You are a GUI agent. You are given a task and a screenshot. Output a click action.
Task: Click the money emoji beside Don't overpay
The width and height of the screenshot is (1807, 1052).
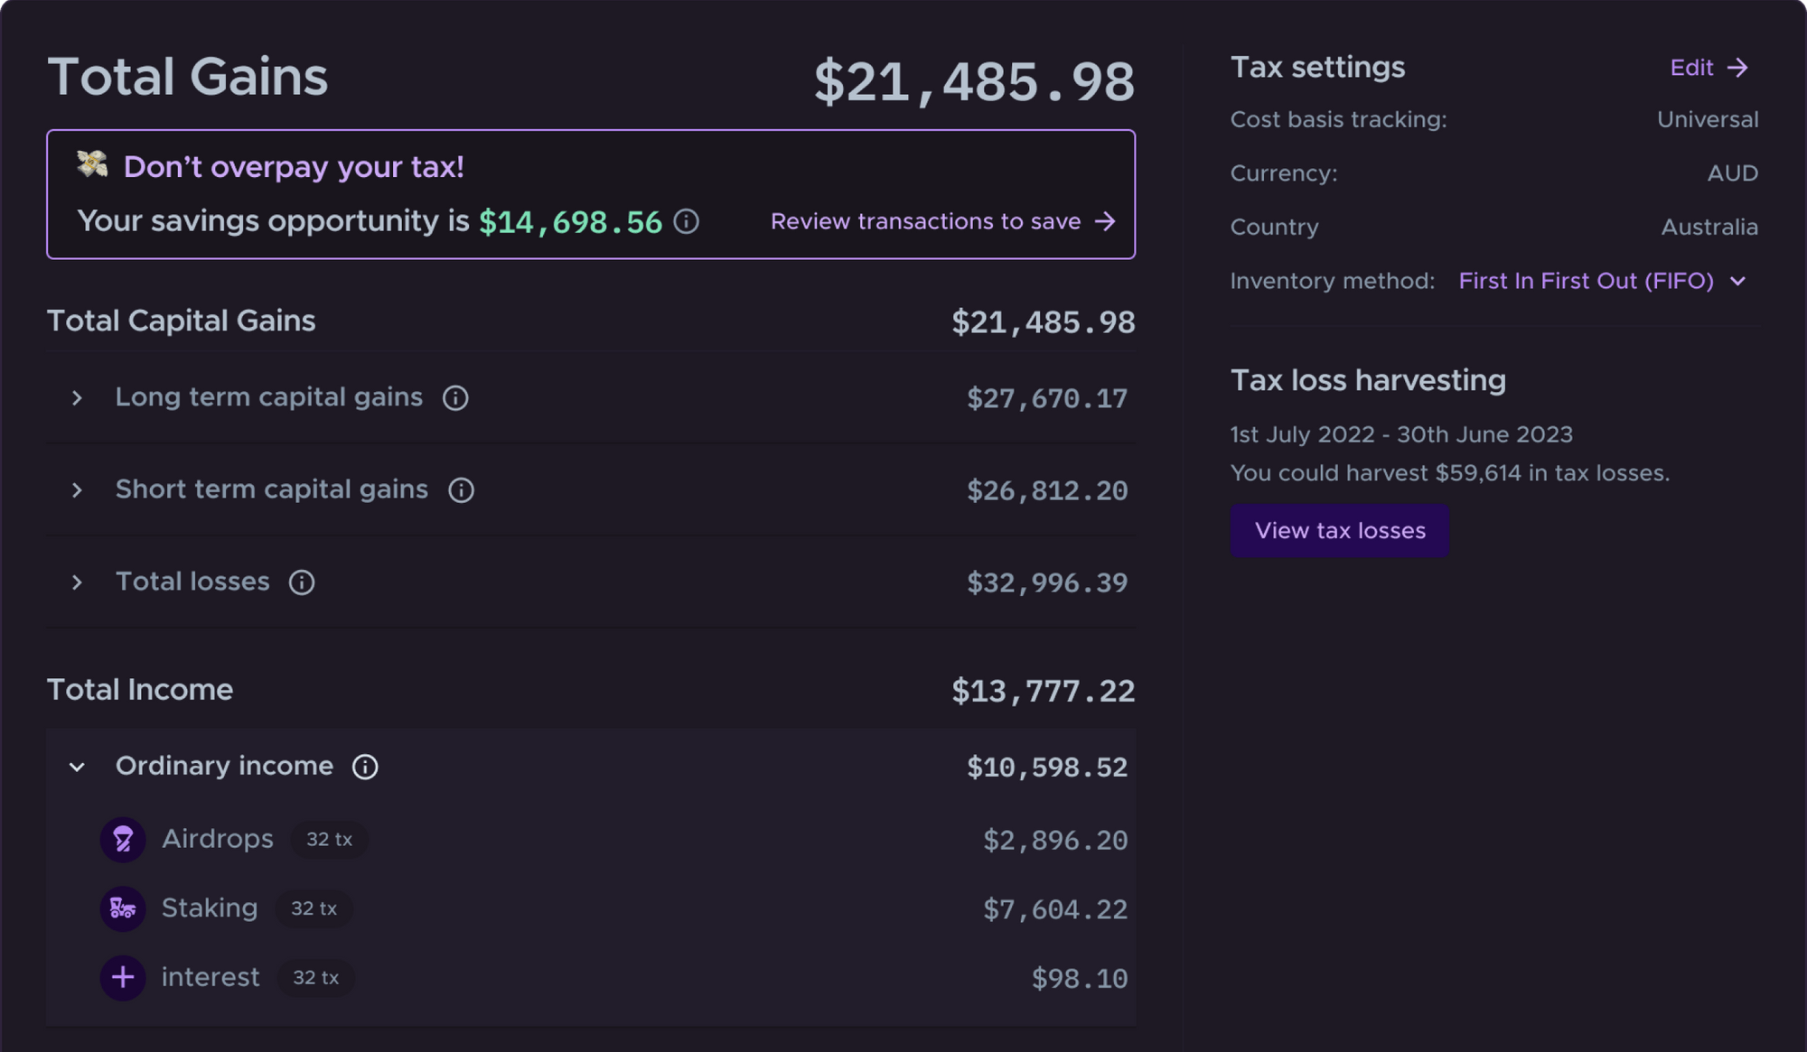pyautogui.click(x=92, y=164)
